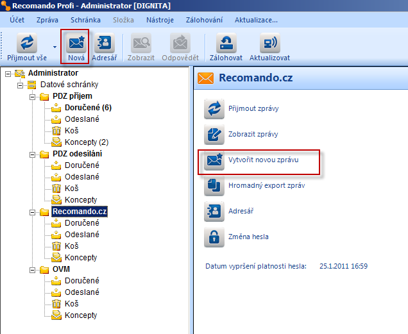Click the Změna hesla link
Screen dimensions: 408x334
point(248,237)
